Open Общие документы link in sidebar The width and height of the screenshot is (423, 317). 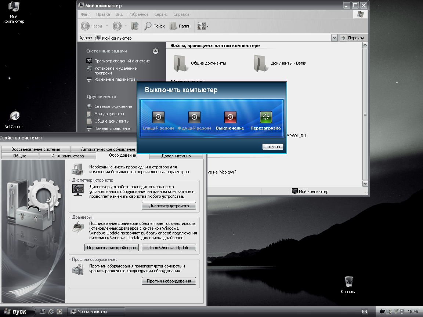point(112,121)
